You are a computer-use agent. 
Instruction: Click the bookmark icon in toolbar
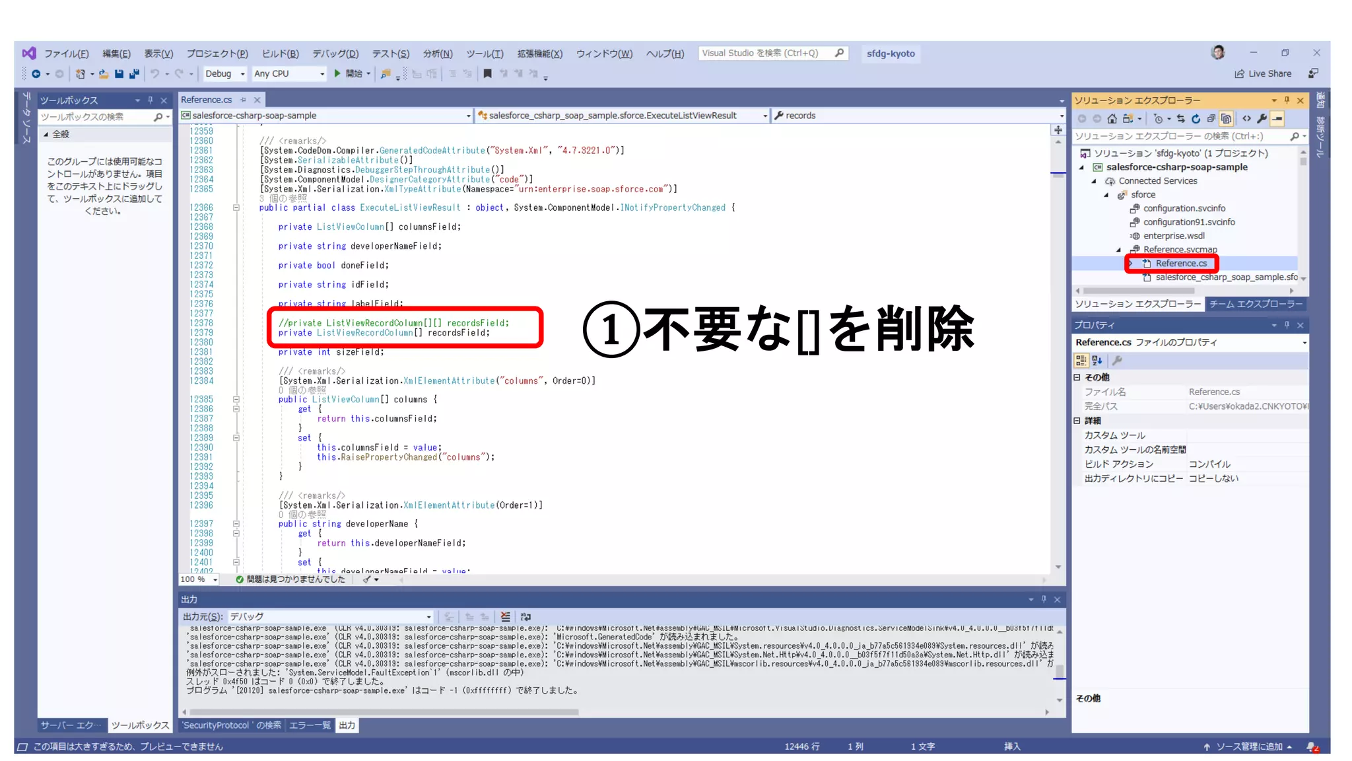tap(487, 74)
